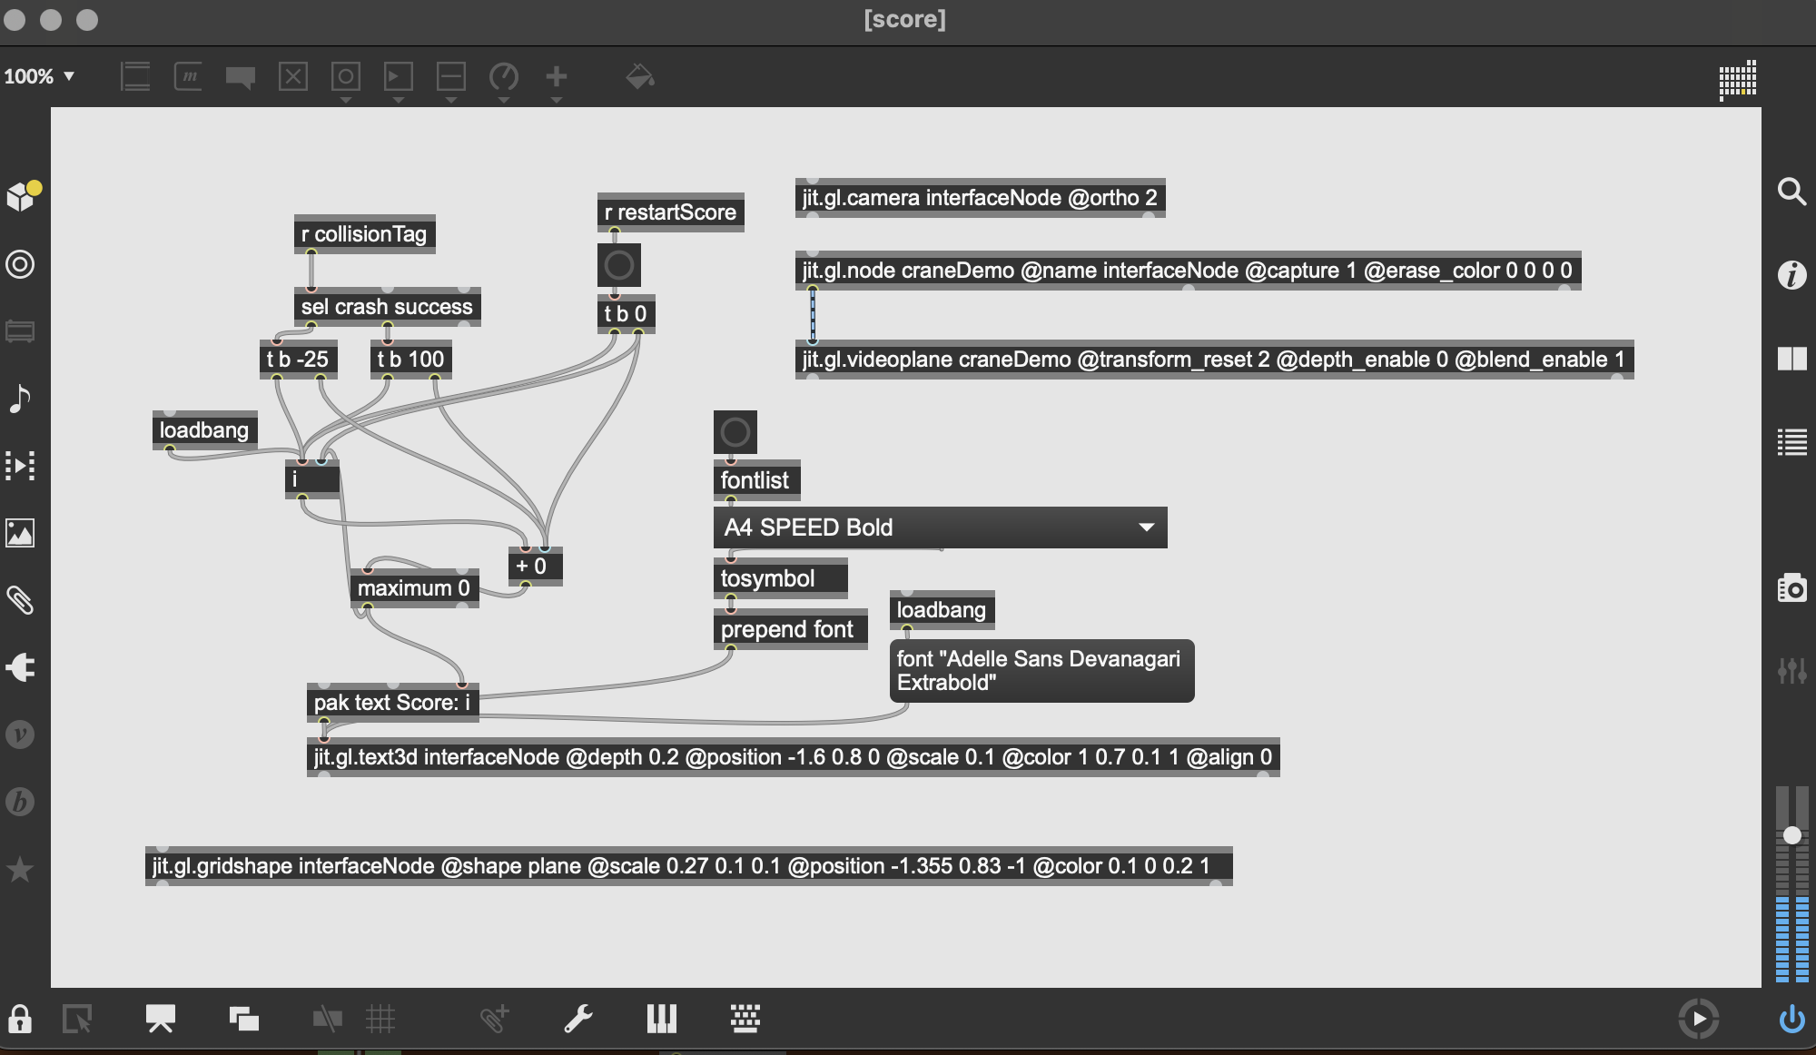Click the paperclip snippets icon

click(20, 600)
